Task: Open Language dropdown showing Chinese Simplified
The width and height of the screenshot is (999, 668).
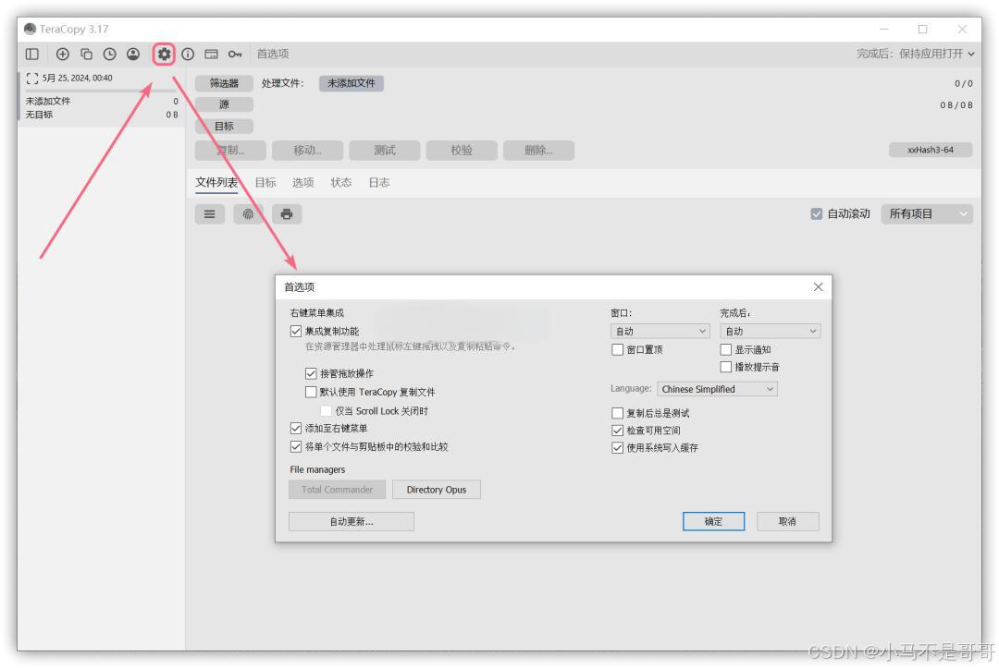Action: 717,389
